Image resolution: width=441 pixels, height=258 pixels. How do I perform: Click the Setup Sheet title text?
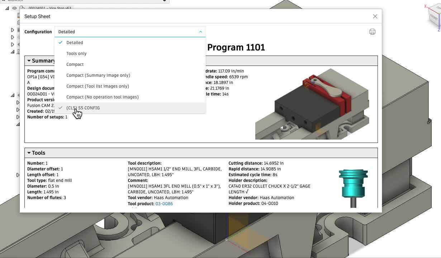coord(37,16)
